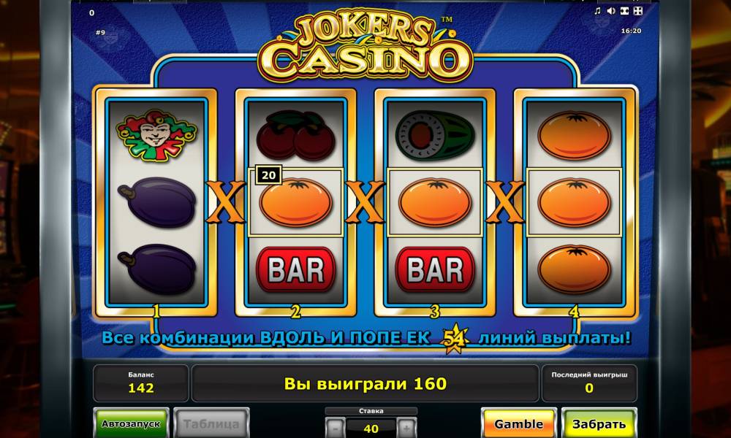Click the Jokers Casino logo

tap(365, 47)
